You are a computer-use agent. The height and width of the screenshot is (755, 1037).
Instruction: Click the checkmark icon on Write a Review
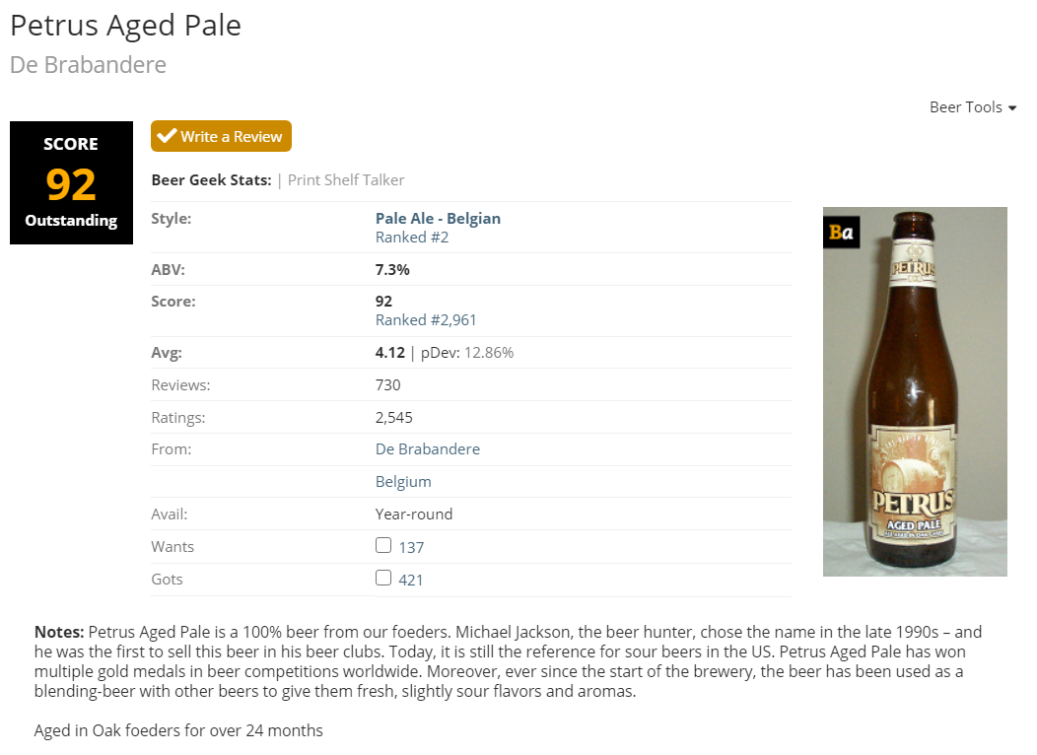point(168,136)
